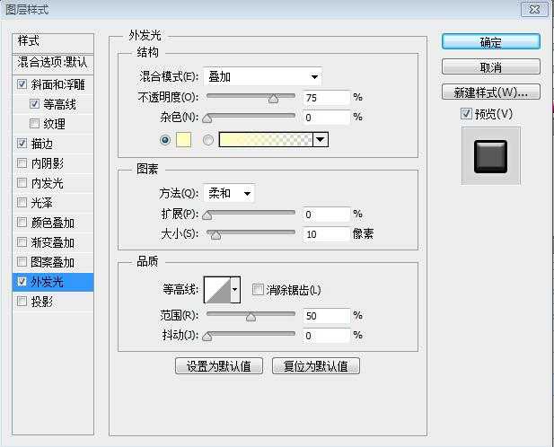The height and width of the screenshot is (447, 554).
Task: Enable 消除锯齿(L) checkbox
Action: pyautogui.click(x=258, y=290)
